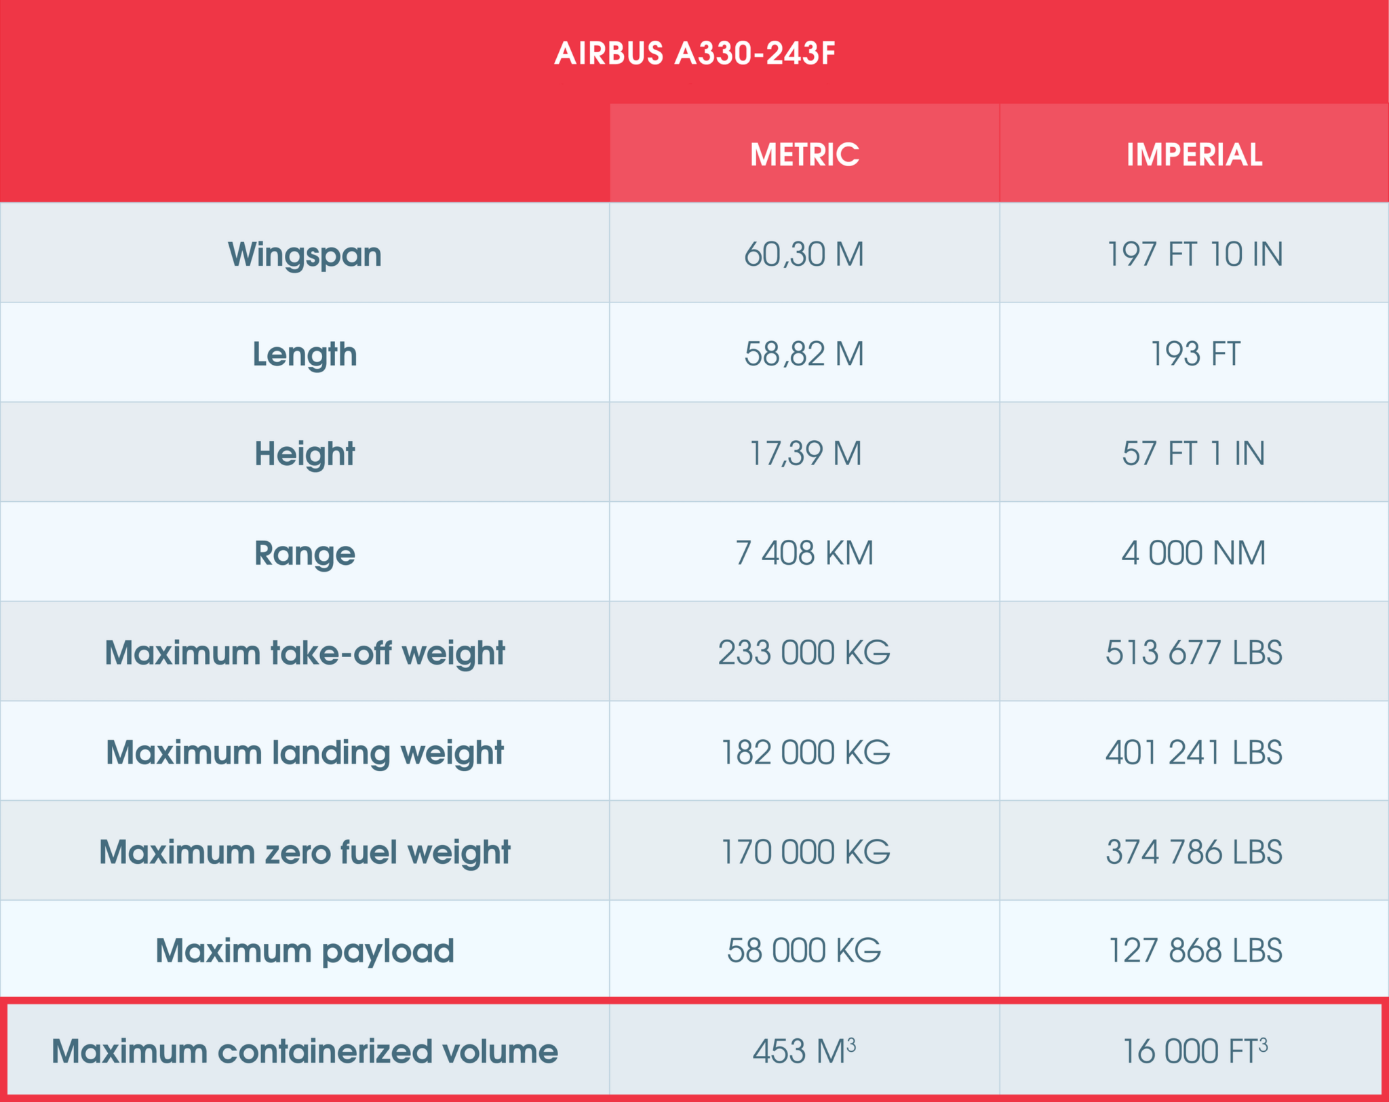Click the Height row label
The width and height of the screenshot is (1389, 1102).
tap(305, 453)
